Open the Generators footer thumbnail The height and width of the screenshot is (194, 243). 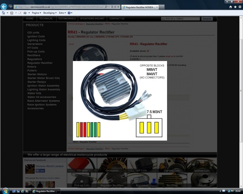[x=112, y=165]
